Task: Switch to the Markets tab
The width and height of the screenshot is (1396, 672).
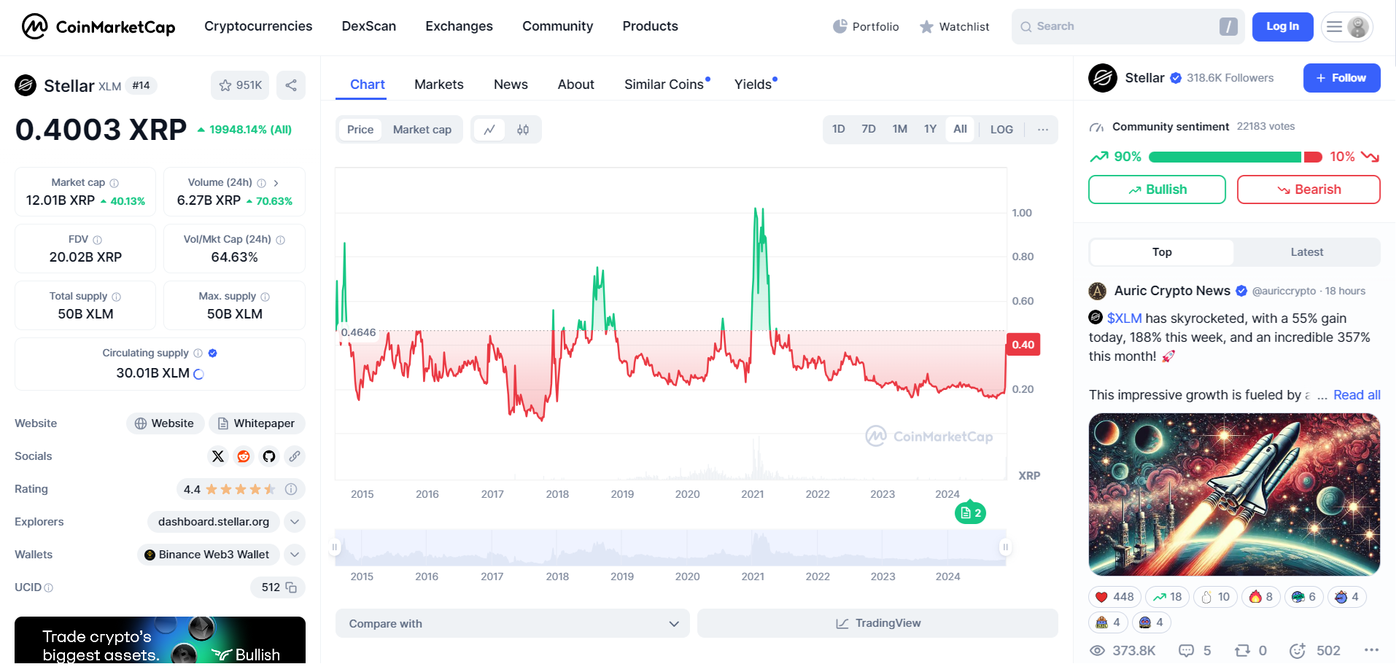Action: tap(438, 85)
